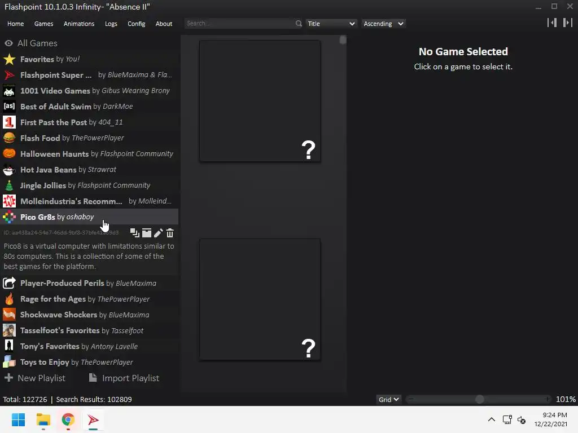Click the Rage for the Ages flame icon
Screen dimensions: 578x433
point(9,299)
